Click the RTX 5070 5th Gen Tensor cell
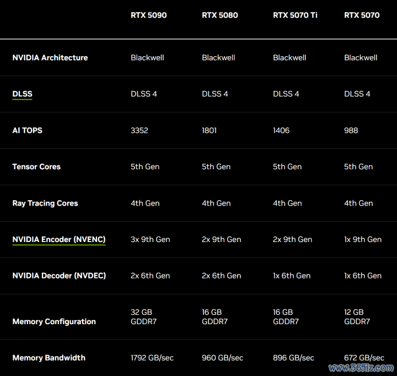The width and height of the screenshot is (397, 376). tap(358, 166)
